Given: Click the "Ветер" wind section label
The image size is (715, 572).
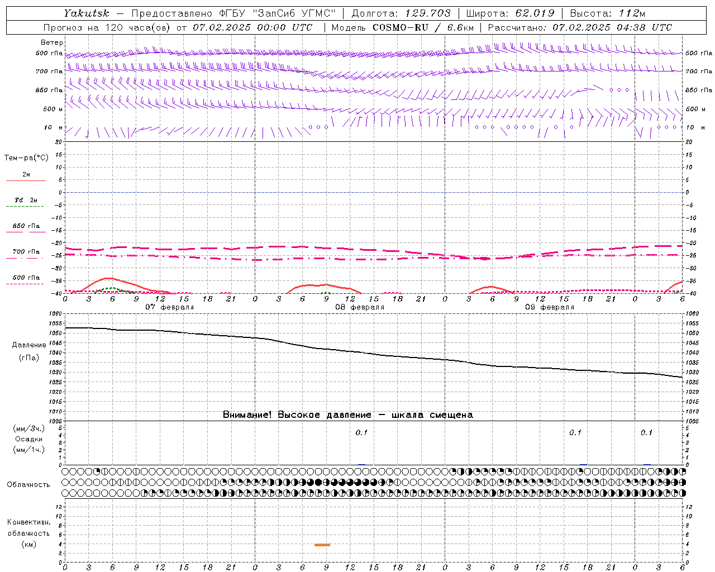Looking at the screenshot, I should [x=51, y=42].
